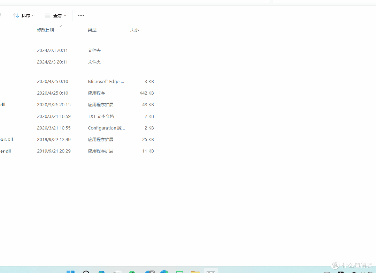
Task: Select 2 KB size in the TXT row
Action: (x=149, y=116)
